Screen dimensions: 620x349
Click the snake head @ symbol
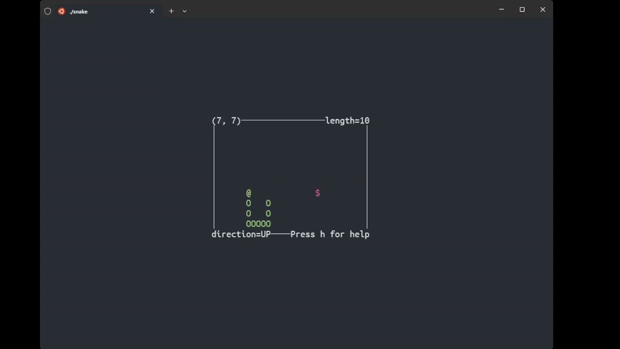tap(248, 193)
